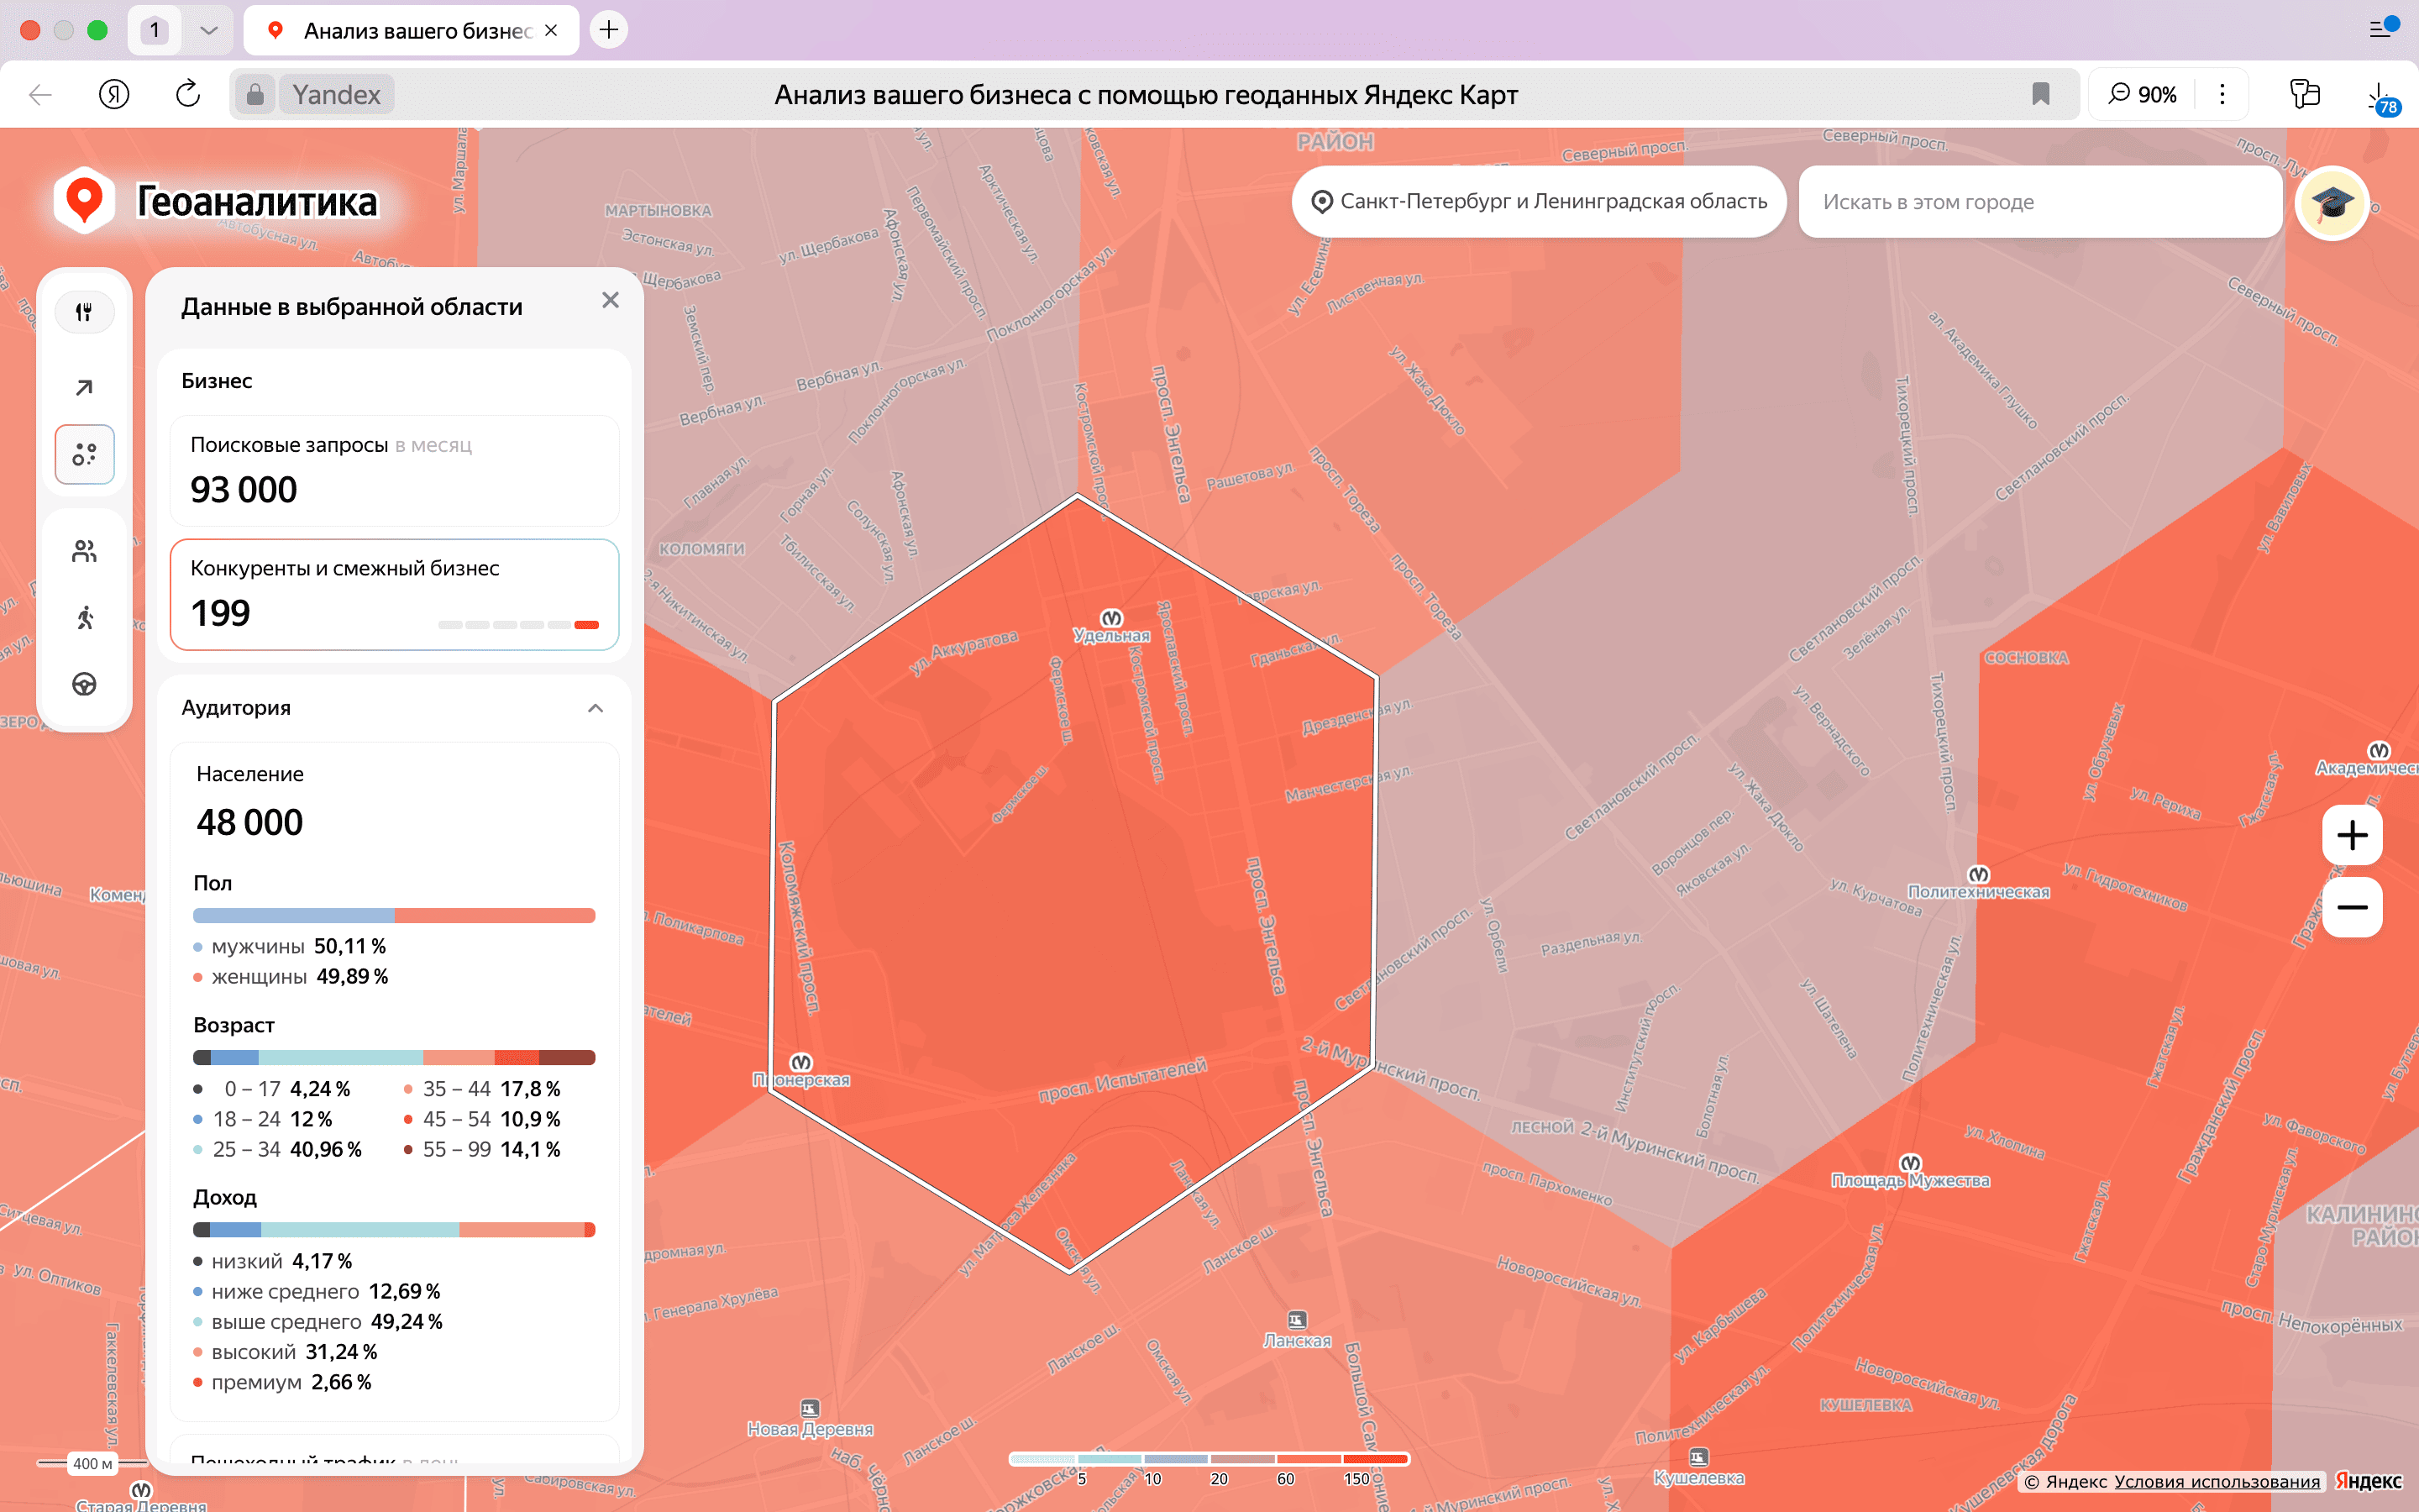Open the Санкт-Петербург region selector

(1539, 202)
